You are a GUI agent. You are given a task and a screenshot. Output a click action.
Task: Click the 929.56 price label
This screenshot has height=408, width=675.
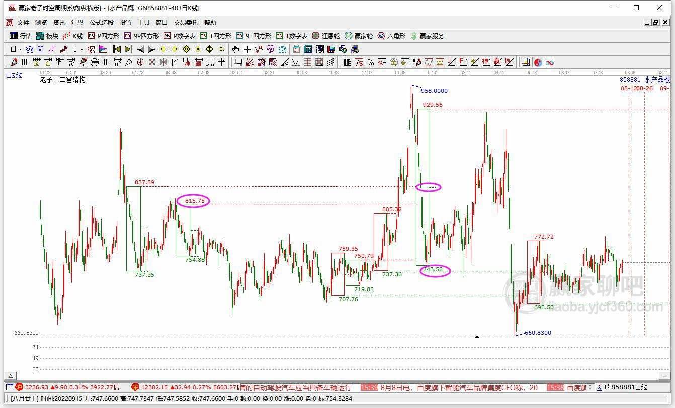click(x=433, y=105)
